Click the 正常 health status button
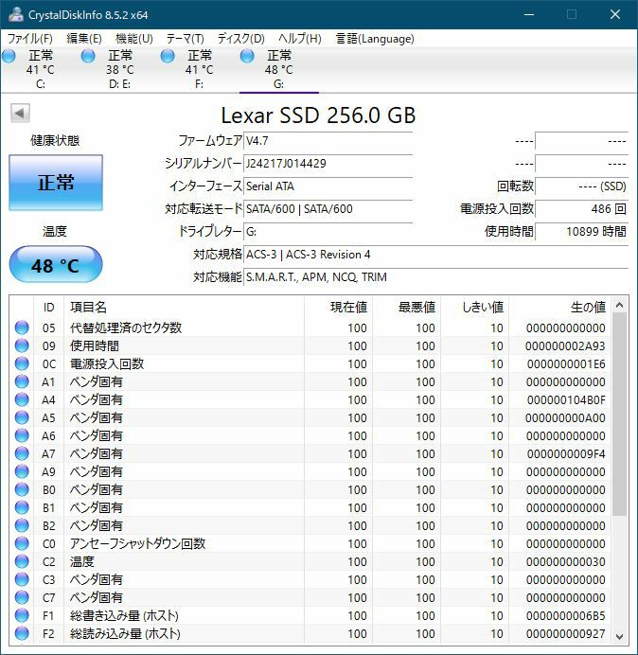The width and height of the screenshot is (638, 655). pos(56,183)
